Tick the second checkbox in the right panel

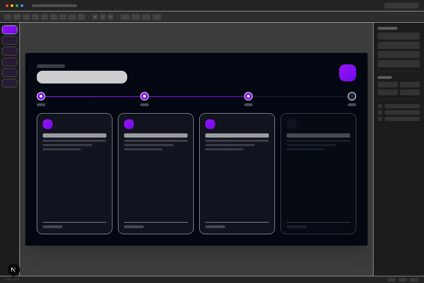pos(380,112)
